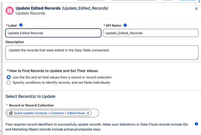Click the 'Flow requires record identifiers' help text
The width and height of the screenshot is (201, 135).
(x=97, y=127)
